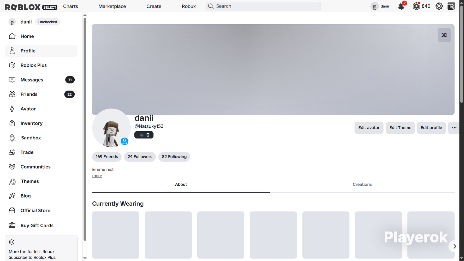View the 169 Friends list
Viewport: 464px width, 261px height.
pos(107,157)
